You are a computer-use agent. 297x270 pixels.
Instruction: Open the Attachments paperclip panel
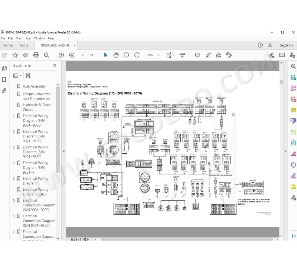coord(4,91)
